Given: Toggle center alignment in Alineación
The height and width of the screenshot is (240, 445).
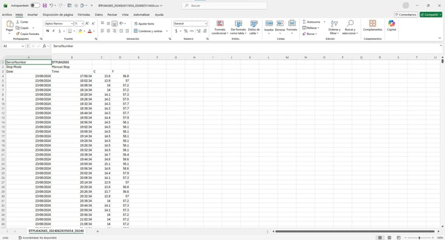Looking at the screenshot, I should tap(108, 31).
